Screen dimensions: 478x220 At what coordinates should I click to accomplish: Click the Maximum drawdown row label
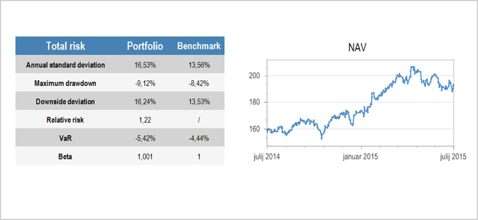65,83
